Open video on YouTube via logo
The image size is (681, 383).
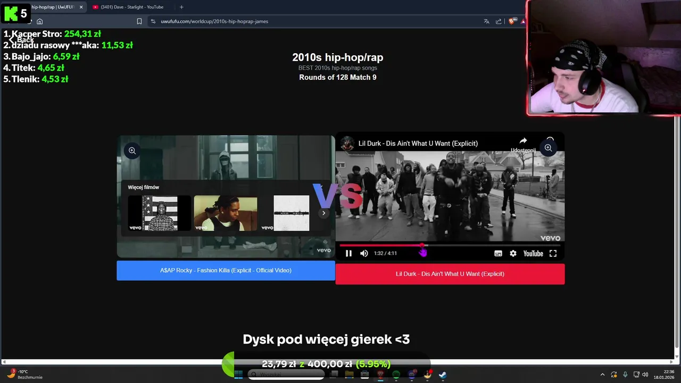tap(533, 253)
